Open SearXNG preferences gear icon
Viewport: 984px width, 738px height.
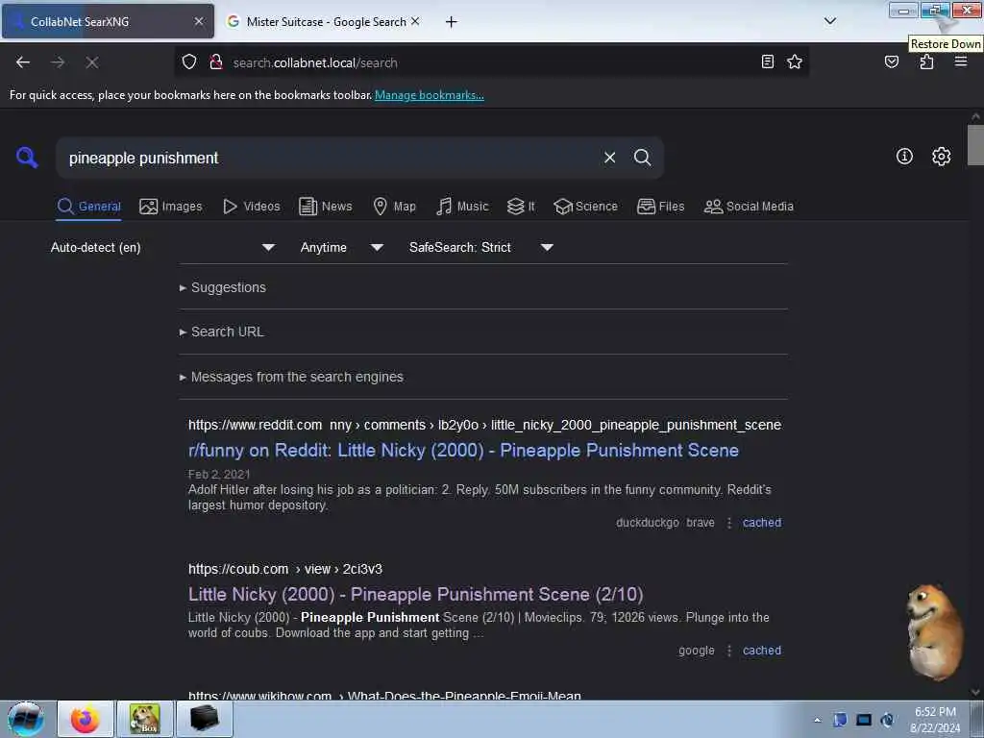coord(941,157)
